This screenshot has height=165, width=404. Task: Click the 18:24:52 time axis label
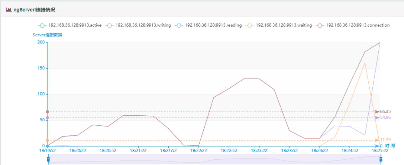350,150
